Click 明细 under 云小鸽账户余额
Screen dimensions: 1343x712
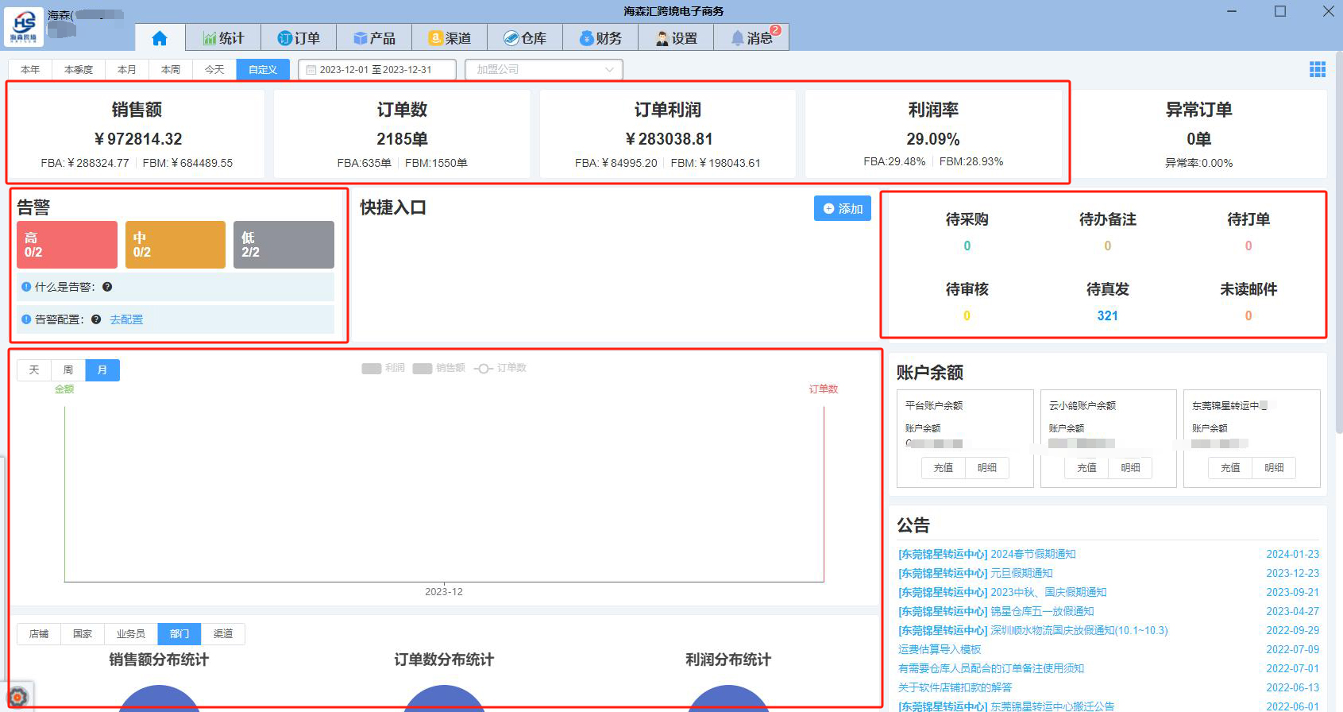tap(1130, 468)
